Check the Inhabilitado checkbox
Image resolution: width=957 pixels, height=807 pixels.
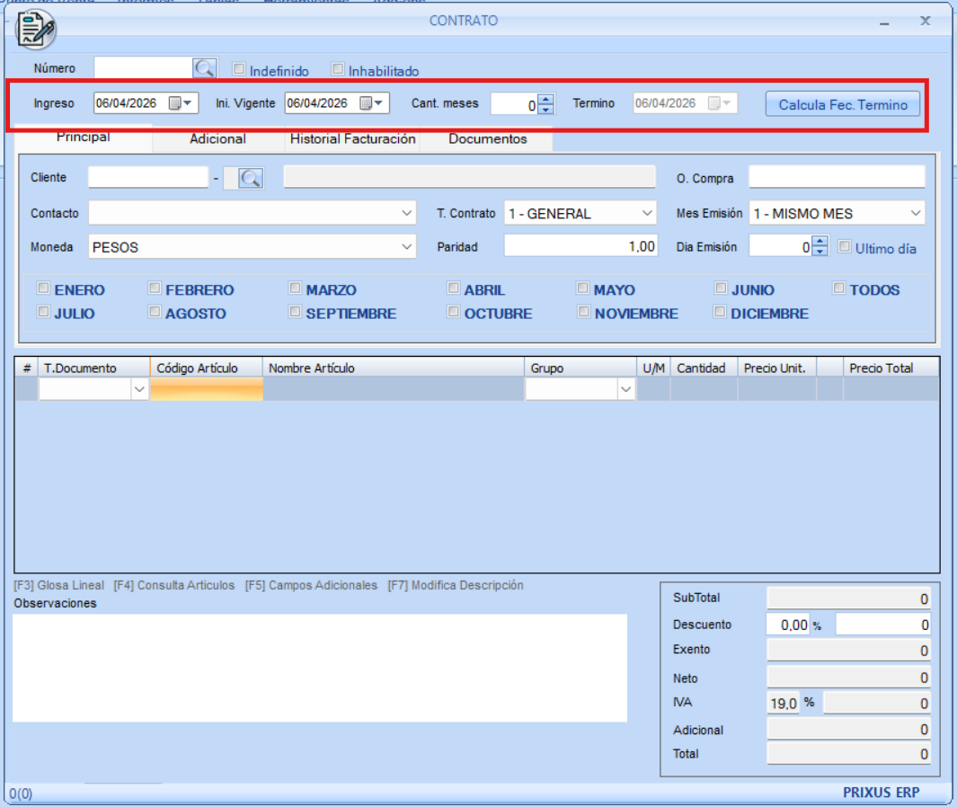coord(338,69)
